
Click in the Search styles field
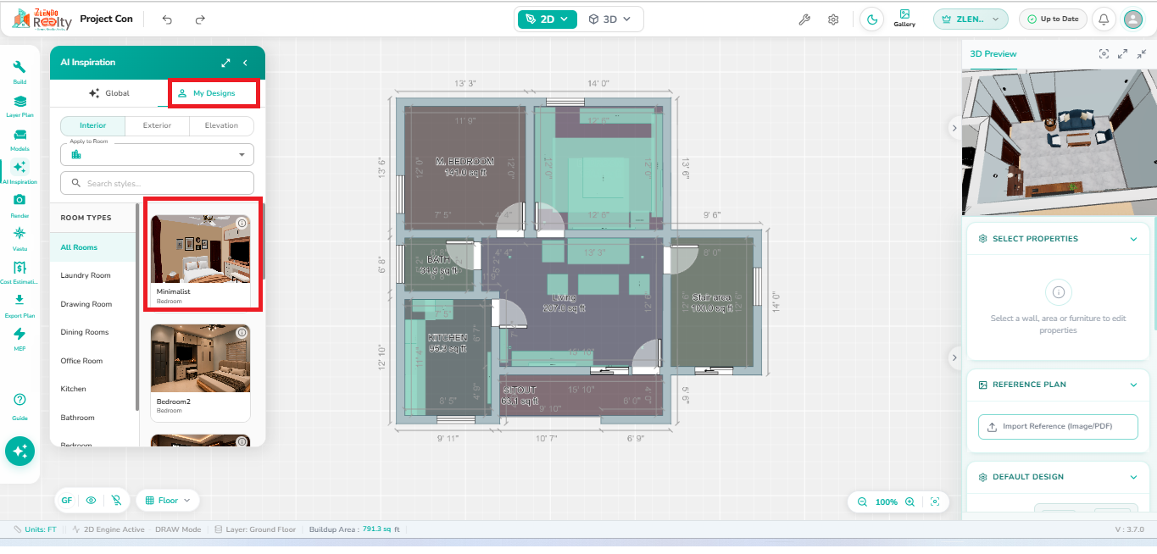click(157, 183)
